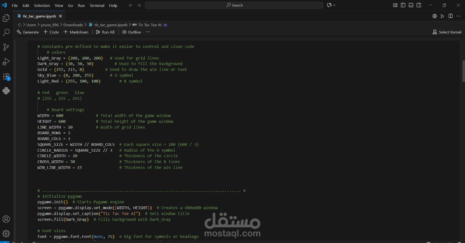This screenshot has height=243, width=465.
Task: Open the Copilot chat dropdown arrow
Action: point(334,5)
